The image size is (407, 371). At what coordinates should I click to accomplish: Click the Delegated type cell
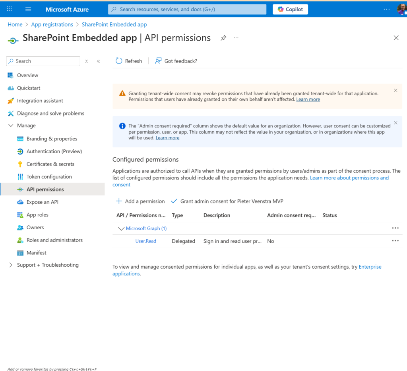click(183, 241)
